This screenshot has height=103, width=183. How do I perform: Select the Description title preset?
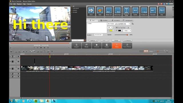(153, 11)
